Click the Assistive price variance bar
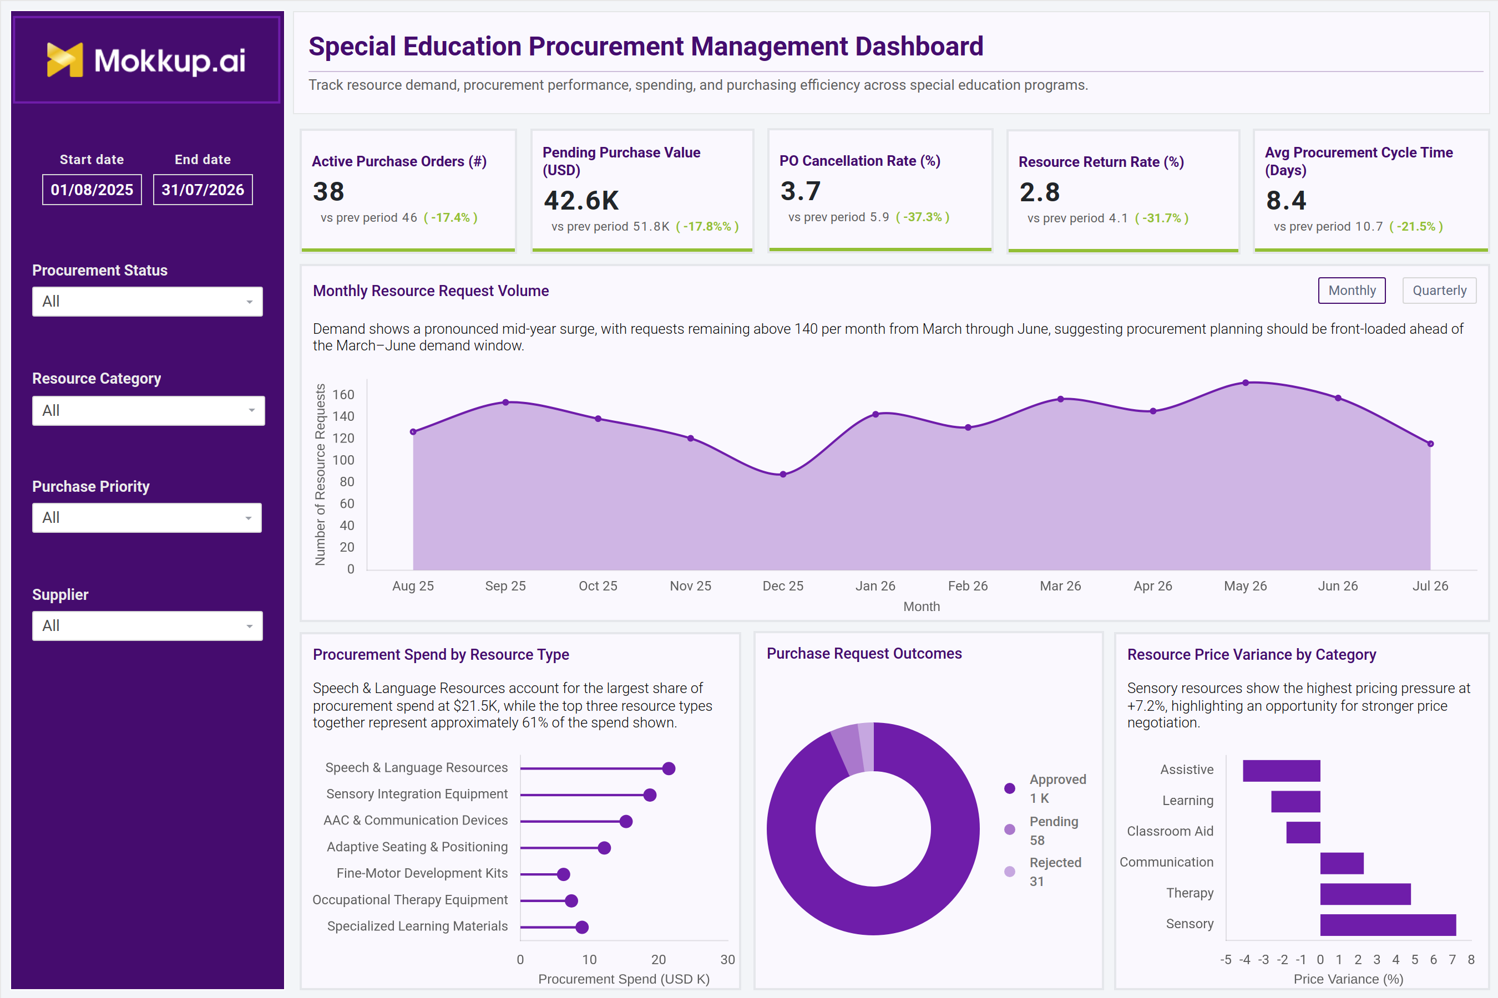 click(1282, 771)
